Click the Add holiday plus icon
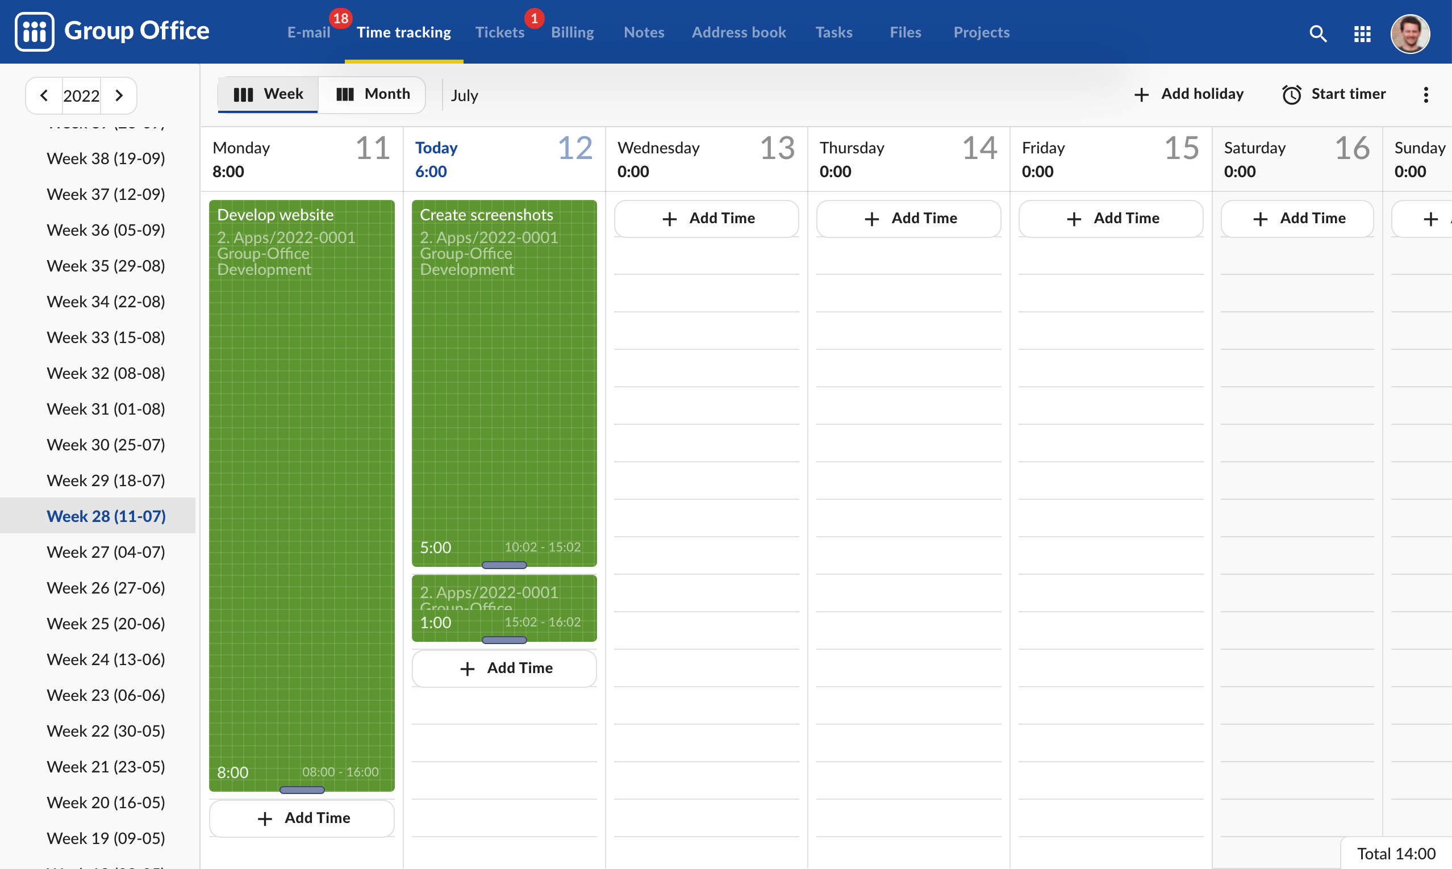 (x=1141, y=94)
